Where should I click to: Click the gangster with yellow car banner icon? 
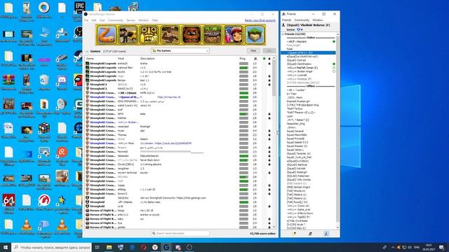(x=128, y=34)
